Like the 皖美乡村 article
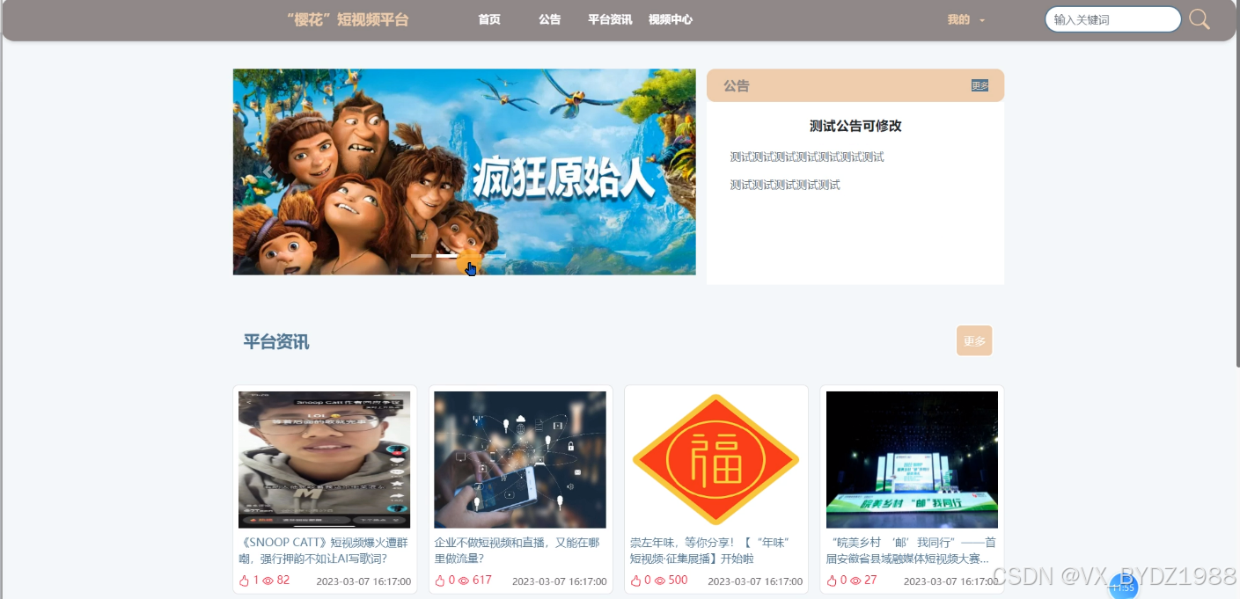Screen dimensions: 1240x599 pos(832,581)
